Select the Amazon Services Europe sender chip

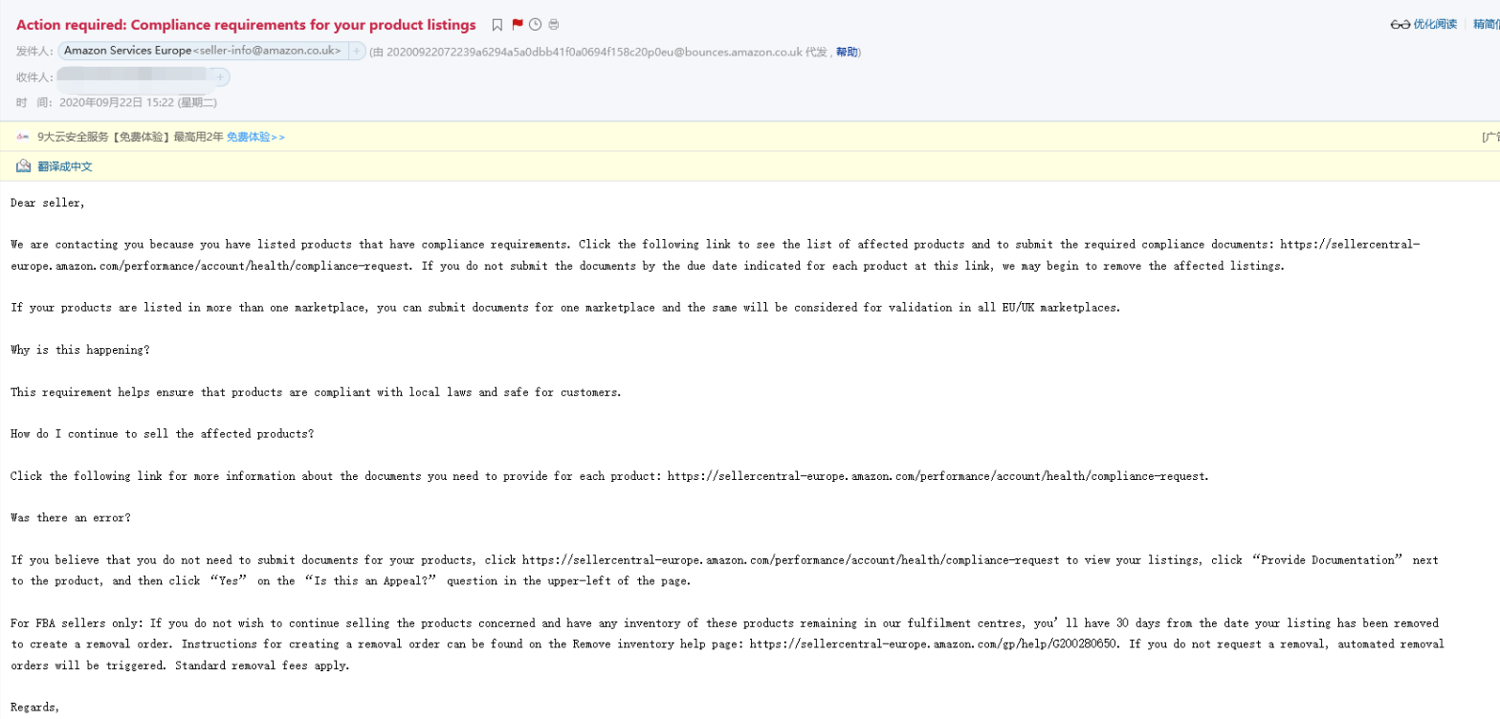(x=203, y=52)
